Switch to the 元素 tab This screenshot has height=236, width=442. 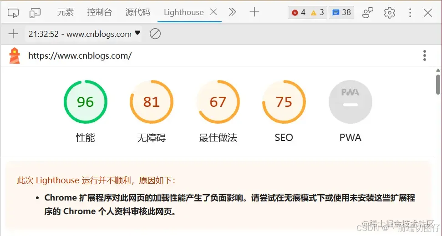(x=66, y=12)
